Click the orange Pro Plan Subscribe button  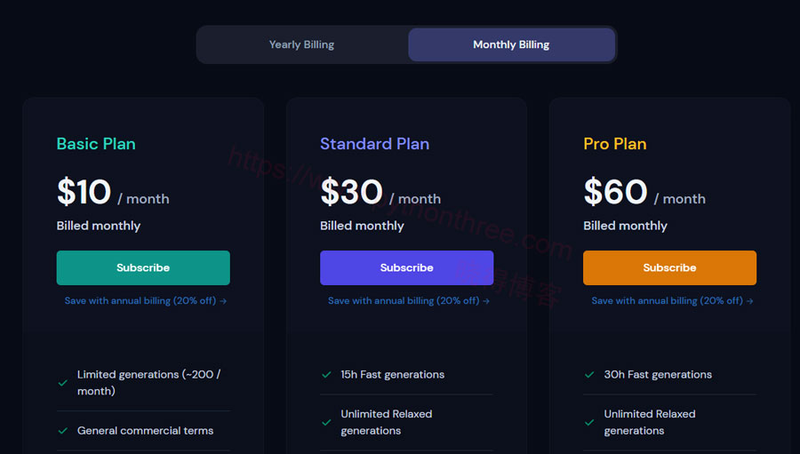pyautogui.click(x=670, y=267)
